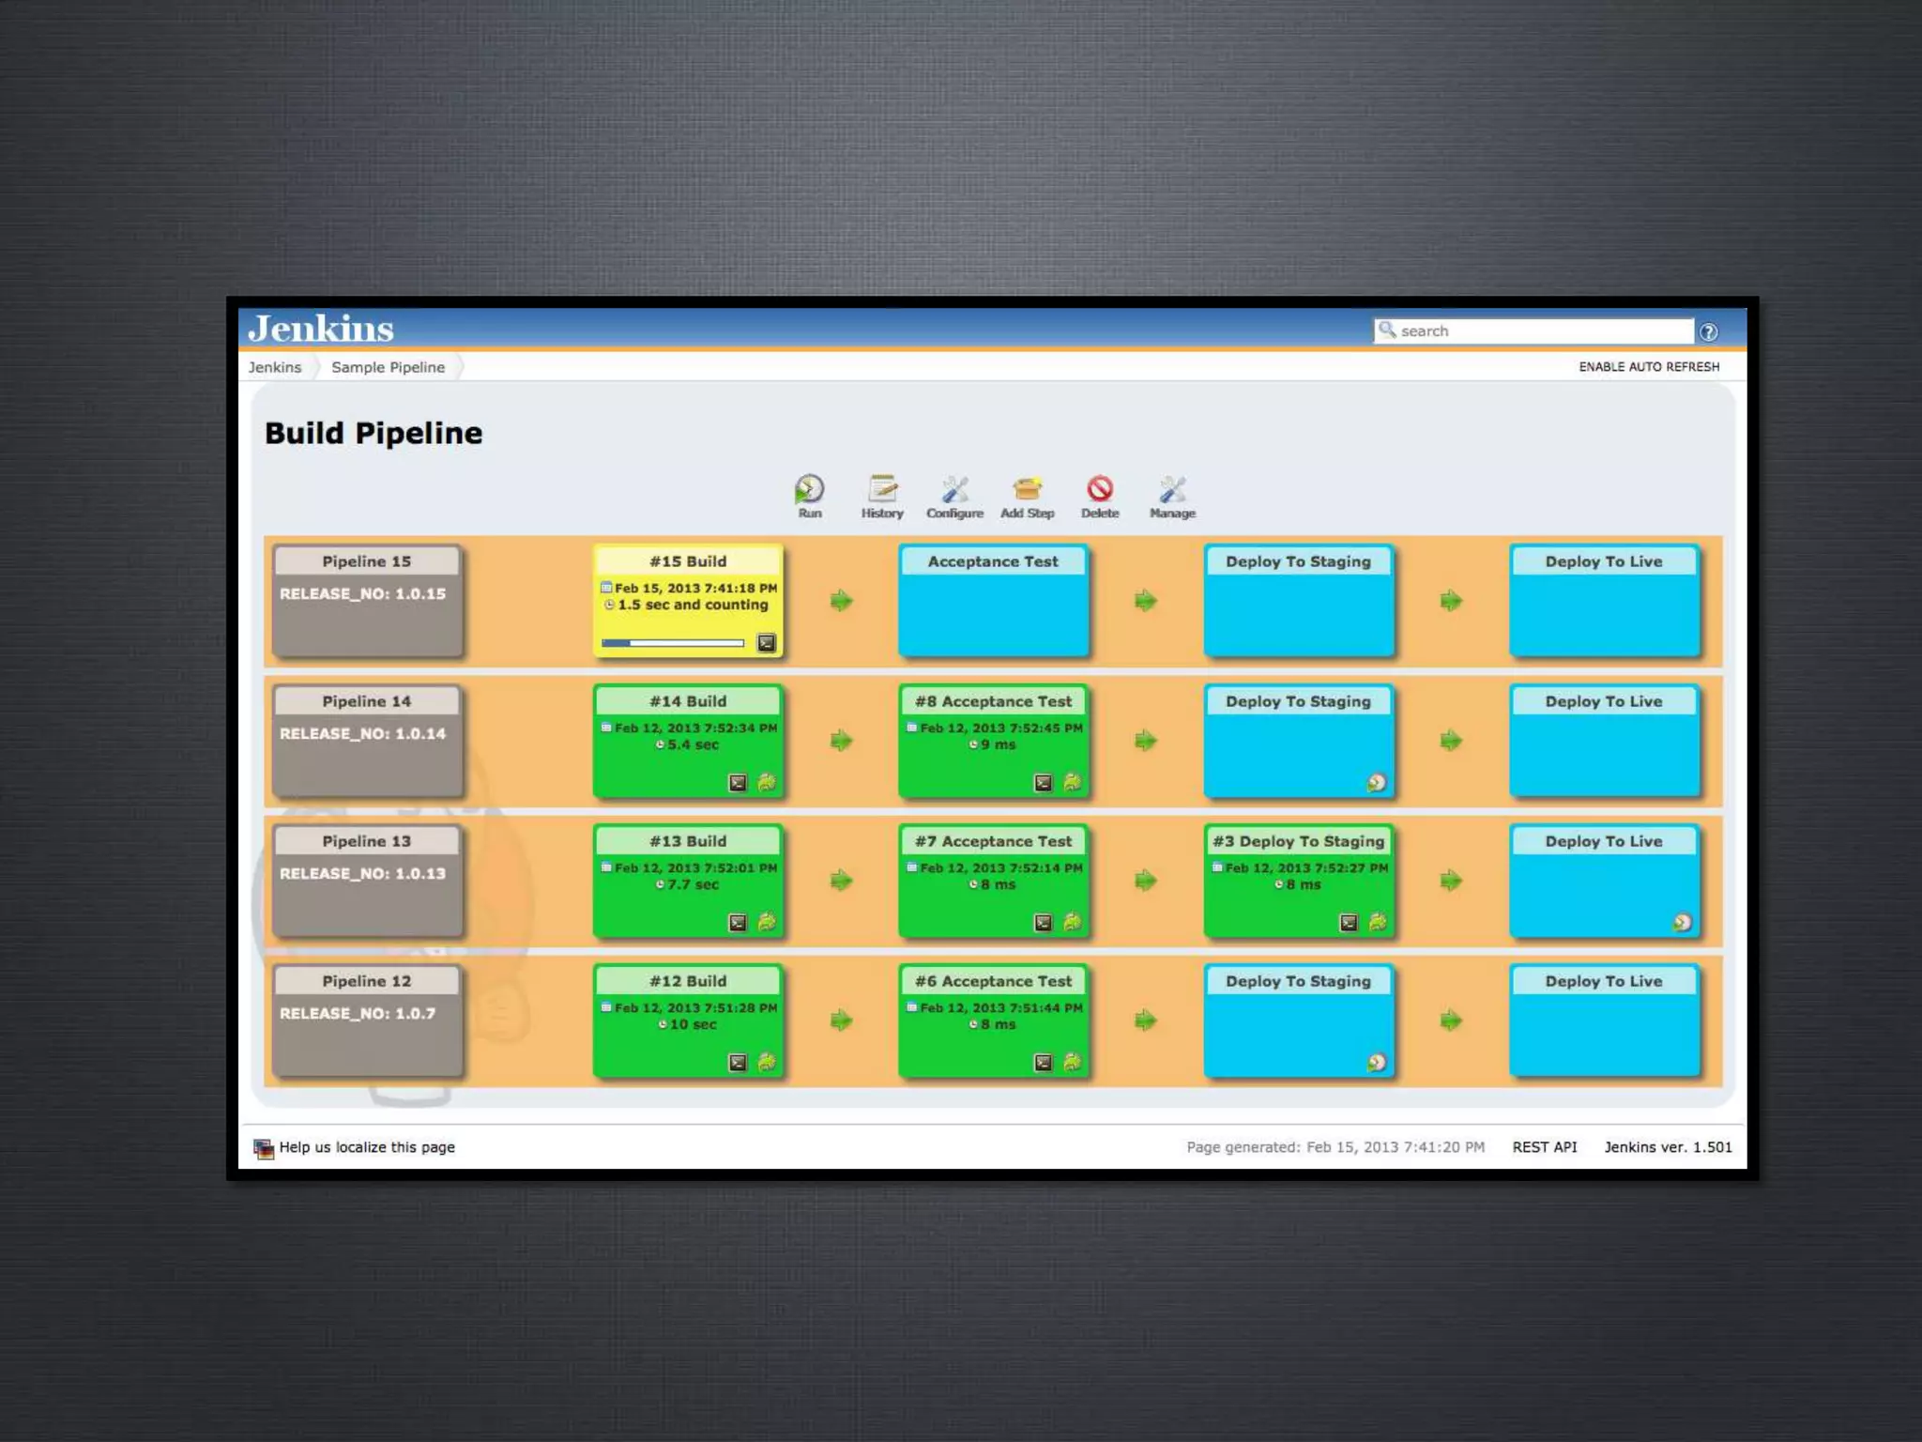Viewport: 1922px width, 1442px height.
Task: Enable auto refresh link
Action: pos(1649,367)
